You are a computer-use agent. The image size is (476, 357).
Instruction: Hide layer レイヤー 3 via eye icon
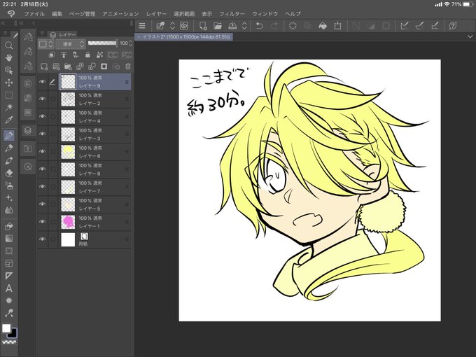(43, 134)
